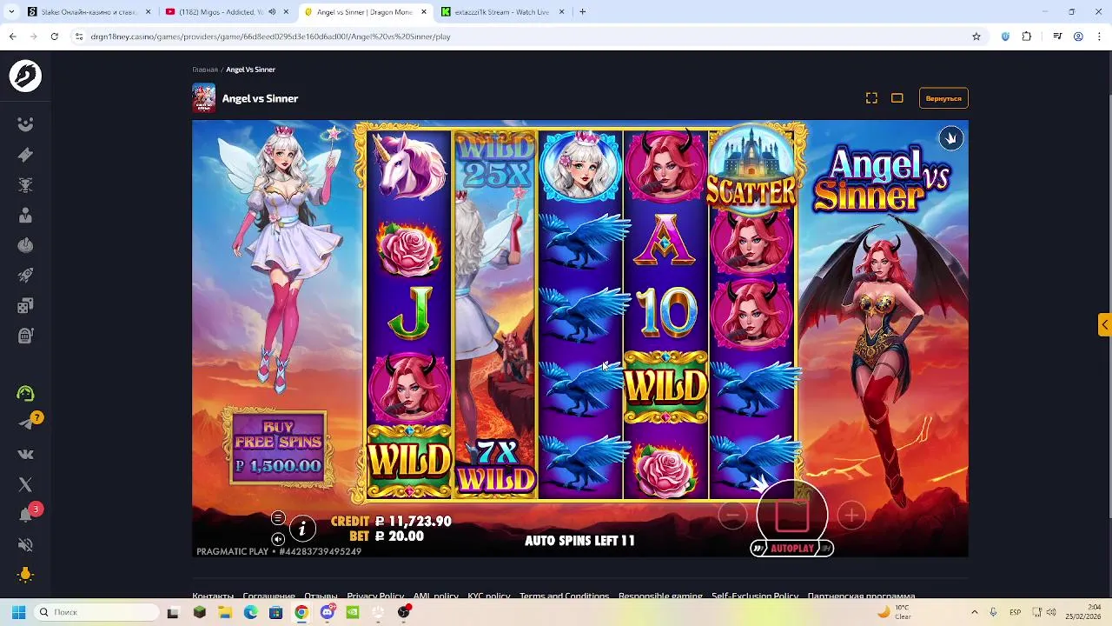This screenshot has height=626, width=1112.
Task: Click the bird icon in game corner
Action: point(951,138)
